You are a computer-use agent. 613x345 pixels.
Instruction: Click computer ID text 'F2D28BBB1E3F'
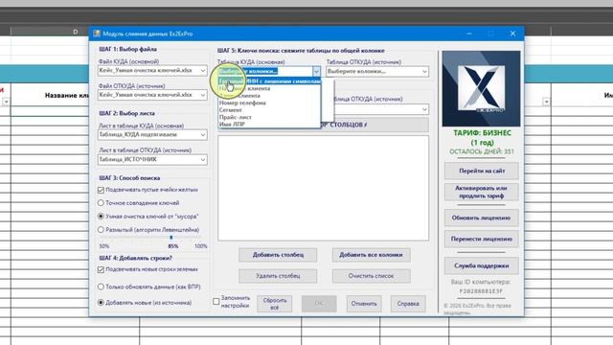481,291
